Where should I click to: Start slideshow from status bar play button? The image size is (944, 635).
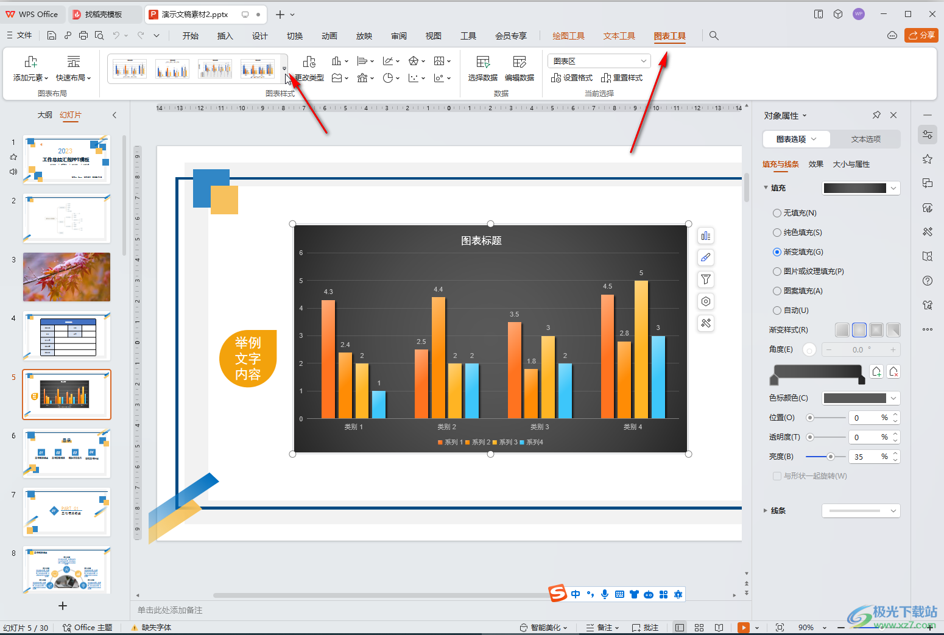[x=743, y=628]
